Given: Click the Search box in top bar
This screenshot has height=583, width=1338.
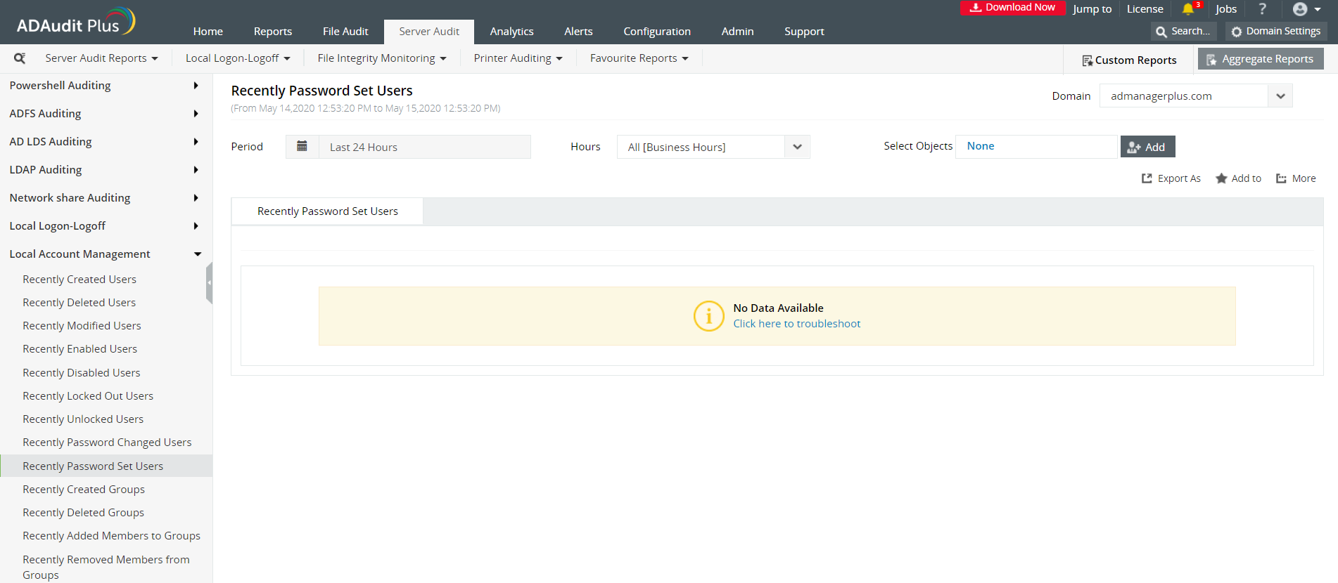Looking at the screenshot, I should [x=1184, y=31].
